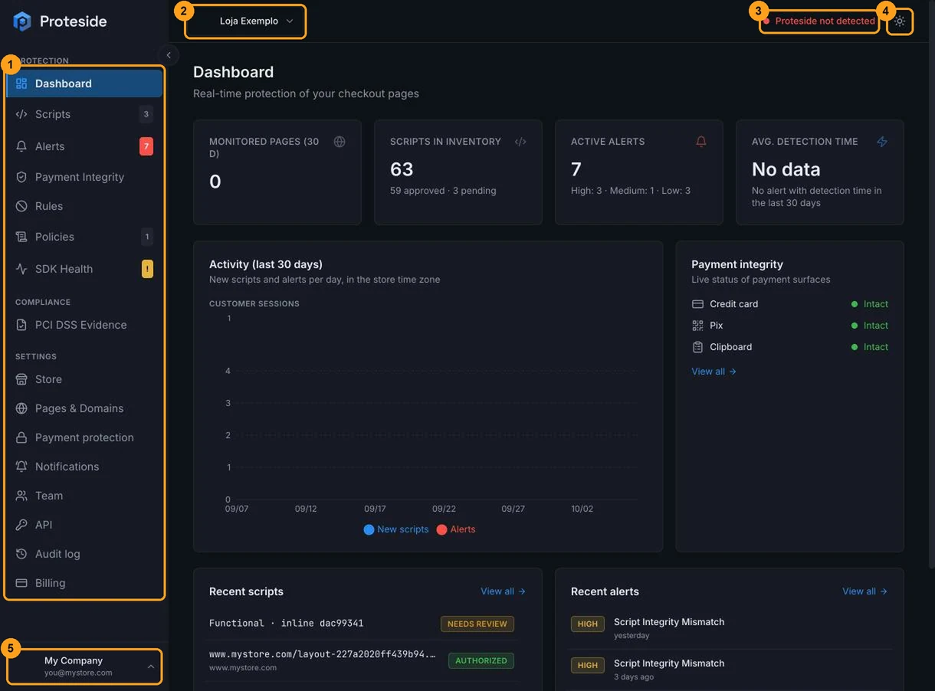935x691 pixels.
Task: Open Policies in sidebar menu
Action: pyautogui.click(x=84, y=237)
